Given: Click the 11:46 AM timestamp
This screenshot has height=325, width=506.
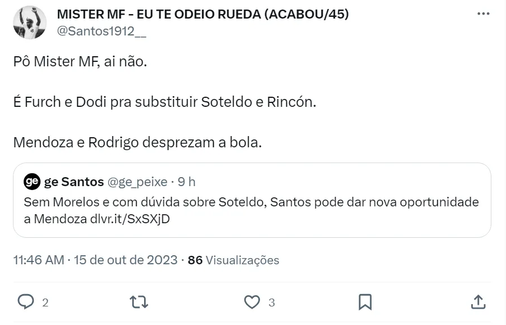Looking at the screenshot, I should [40, 260].
